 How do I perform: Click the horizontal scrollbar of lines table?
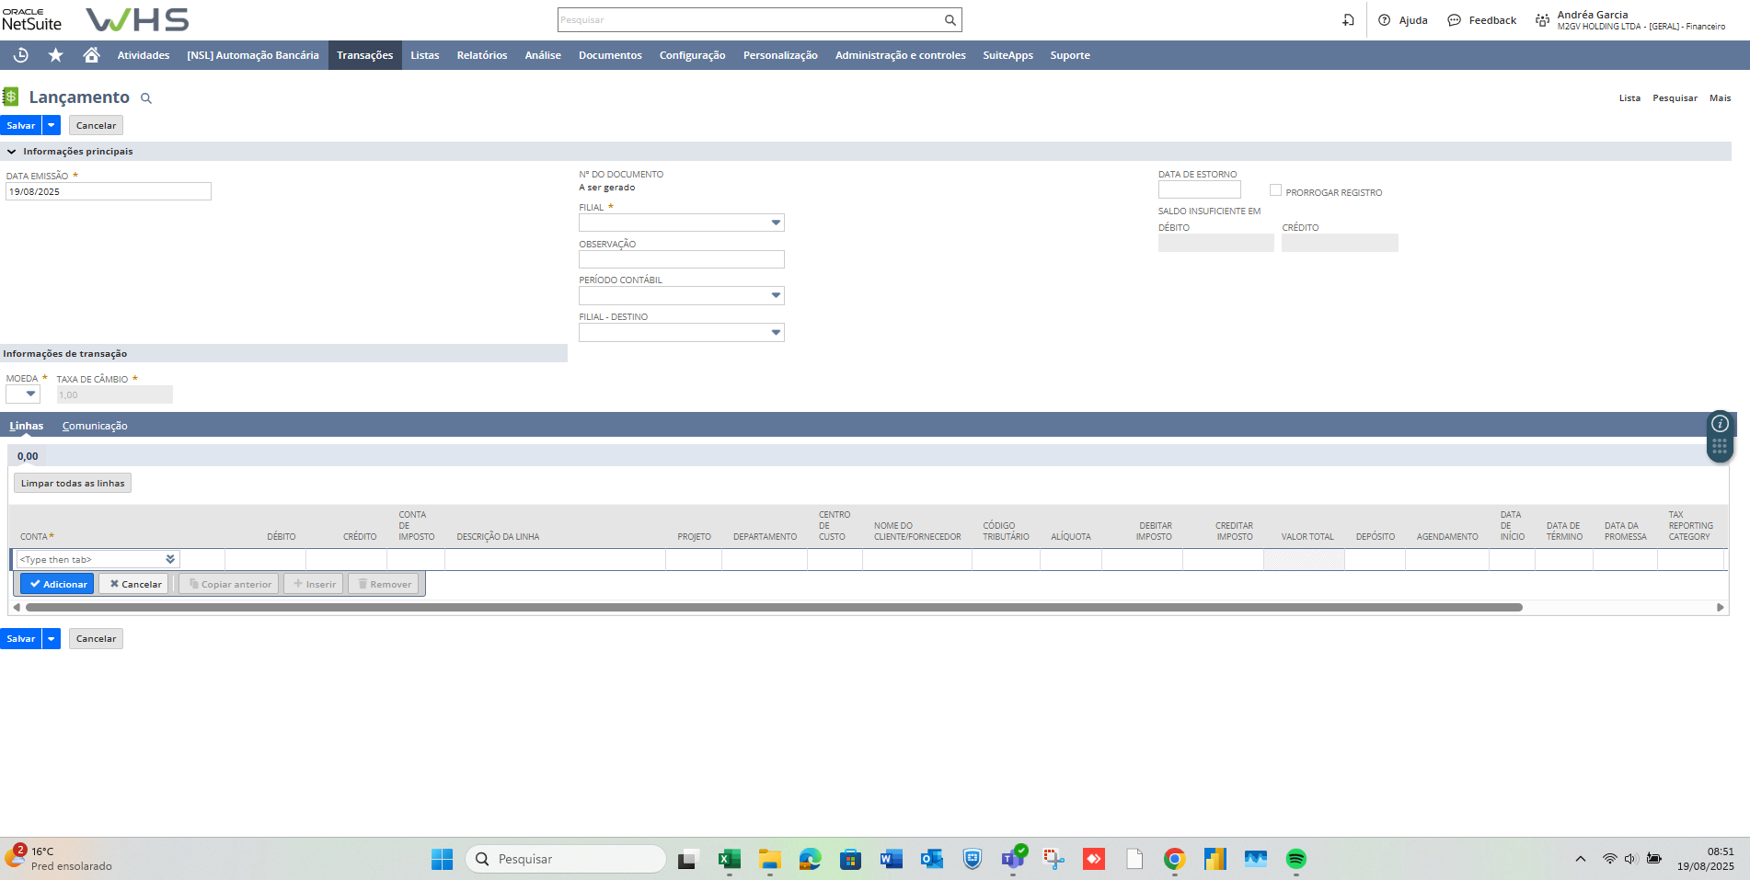point(773,608)
